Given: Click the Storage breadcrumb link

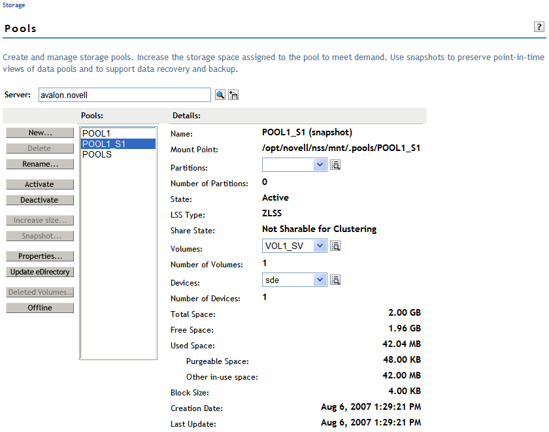Looking at the screenshot, I should click(12, 5).
